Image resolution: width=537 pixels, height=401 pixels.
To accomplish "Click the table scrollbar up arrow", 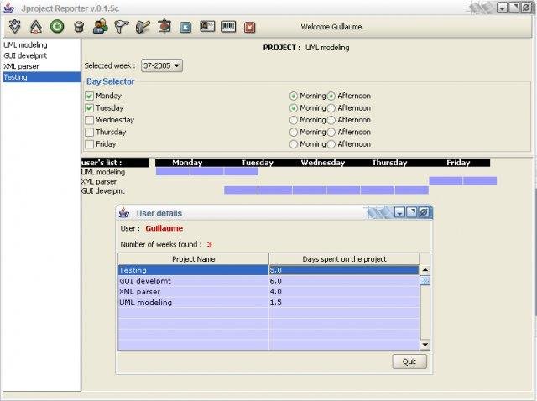I will coord(425,270).
